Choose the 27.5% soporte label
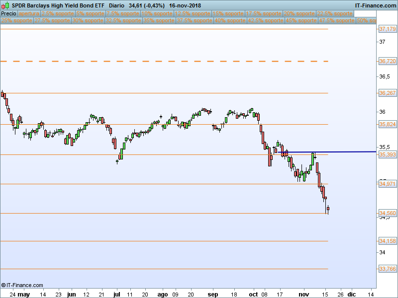This screenshot has height=298, width=398. [52, 20]
